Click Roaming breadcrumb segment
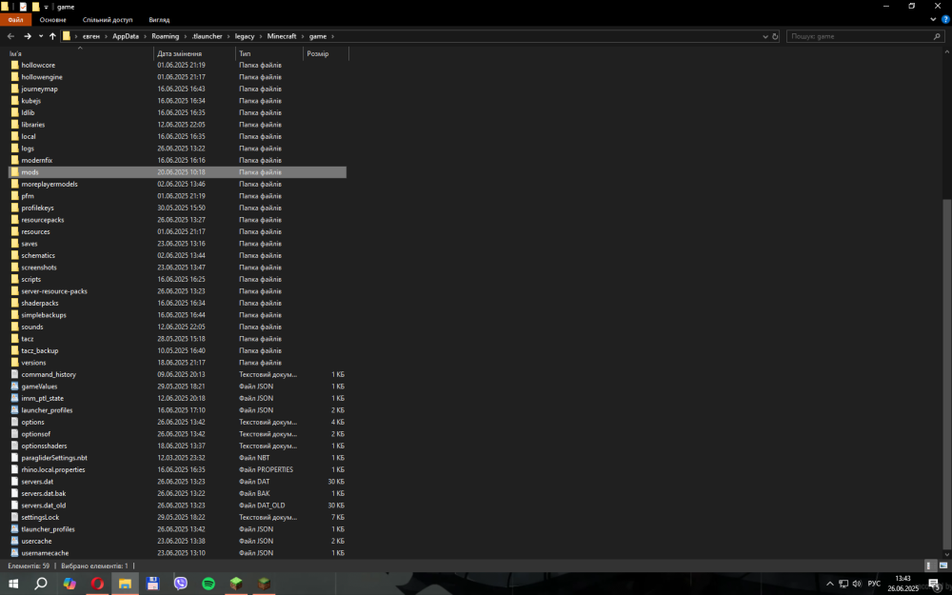952x595 pixels. [x=165, y=36]
